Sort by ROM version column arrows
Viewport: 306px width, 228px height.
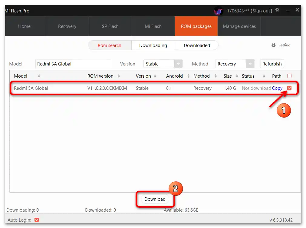pos(119,76)
